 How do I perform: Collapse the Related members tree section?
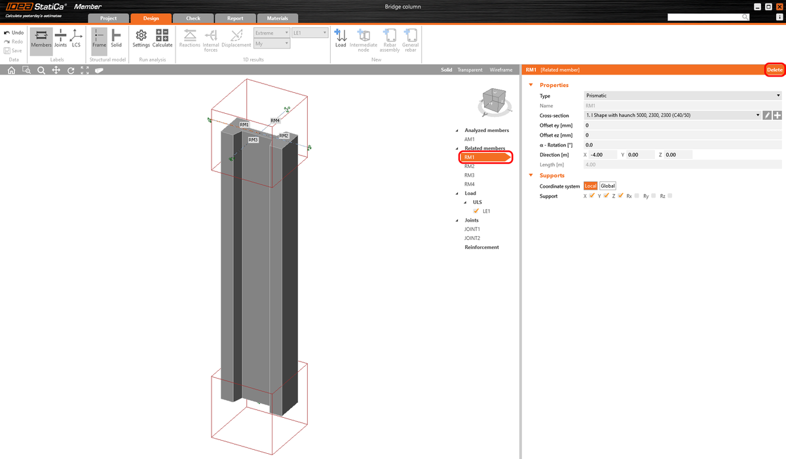point(456,148)
